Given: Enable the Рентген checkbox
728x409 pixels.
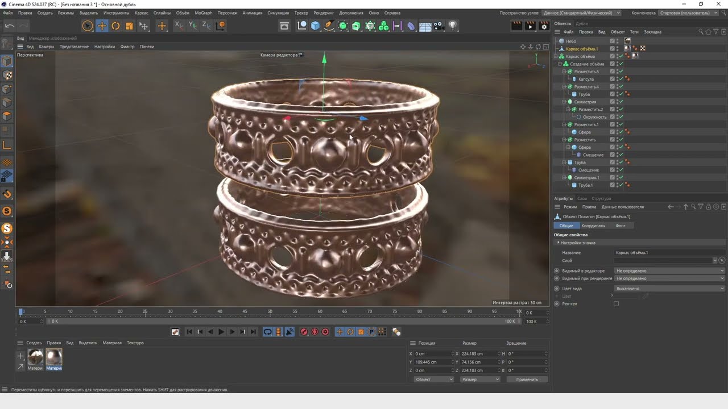Looking at the screenshot, I should (616, 304).
